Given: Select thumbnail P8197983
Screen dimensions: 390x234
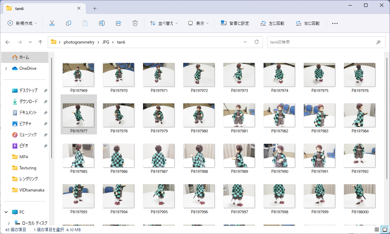Looking at the screenshot, I should [x=319, y=115].
